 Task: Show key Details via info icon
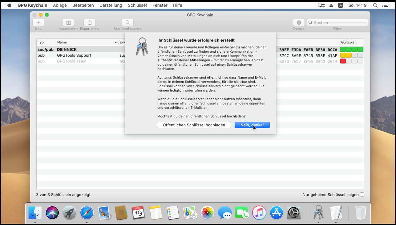point(298,22)
